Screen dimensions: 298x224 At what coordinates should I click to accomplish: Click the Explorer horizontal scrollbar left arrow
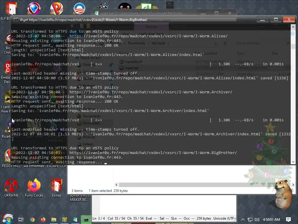click(116, 185)
